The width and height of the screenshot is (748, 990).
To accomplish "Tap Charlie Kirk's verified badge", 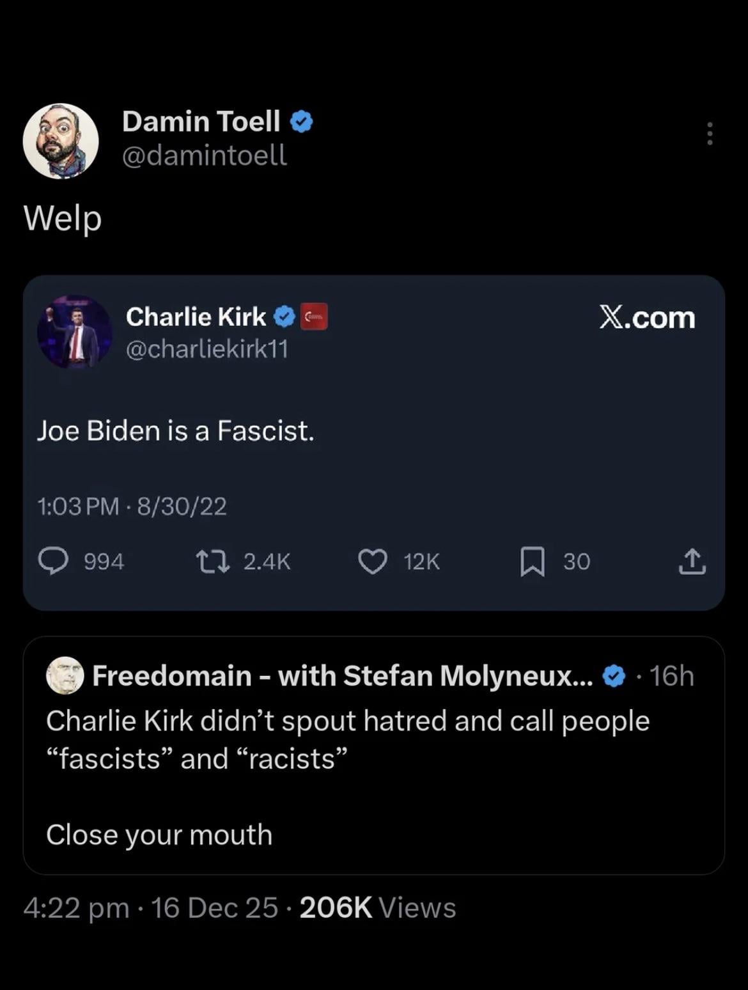I will (x=284, y=317).
